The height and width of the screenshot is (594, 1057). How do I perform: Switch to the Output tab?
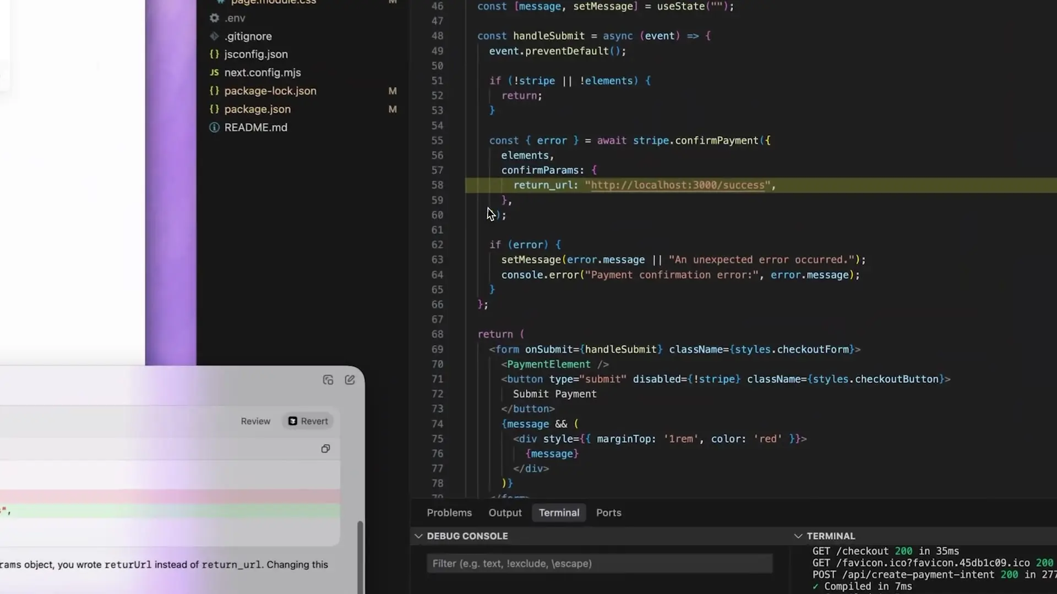(x=505, y=513)
